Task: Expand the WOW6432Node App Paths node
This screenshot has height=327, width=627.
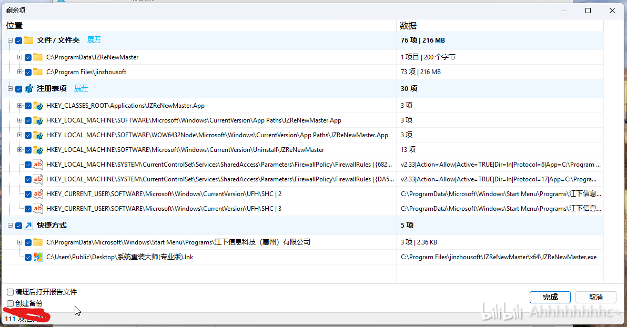Action: pyautogui.click(x=19, y=135)
